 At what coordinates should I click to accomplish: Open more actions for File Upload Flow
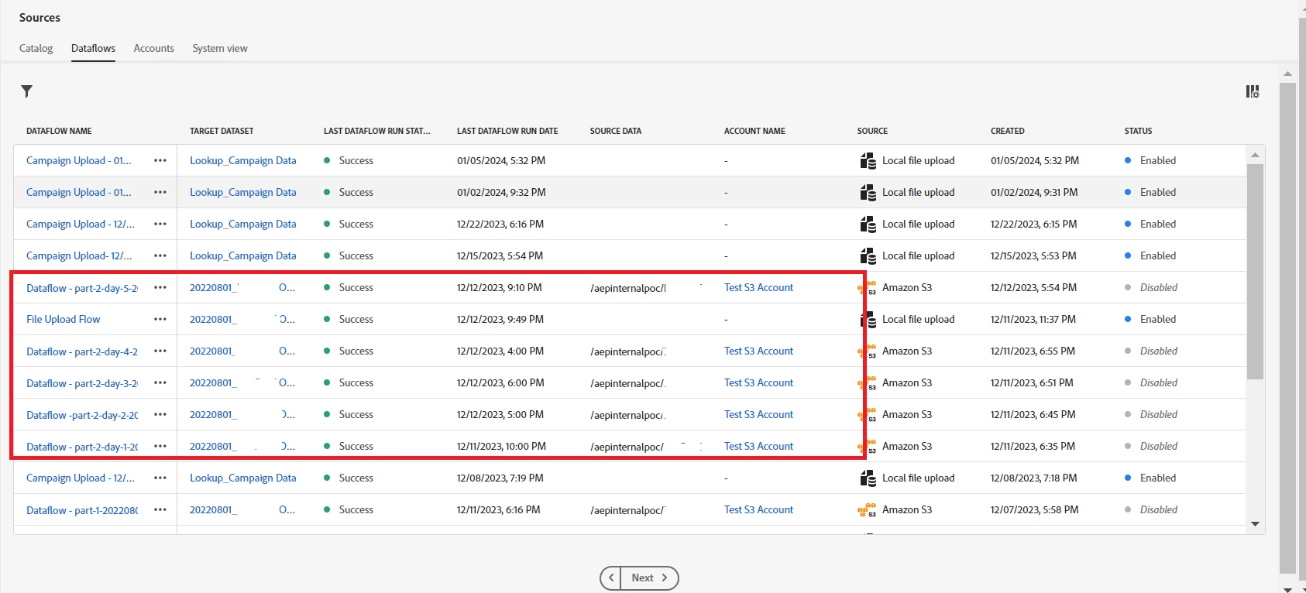160,319
